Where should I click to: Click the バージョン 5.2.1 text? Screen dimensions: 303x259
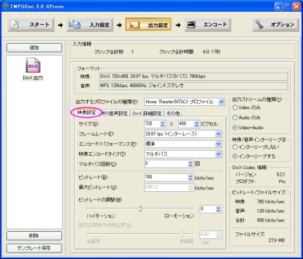(x=281, y=174)
